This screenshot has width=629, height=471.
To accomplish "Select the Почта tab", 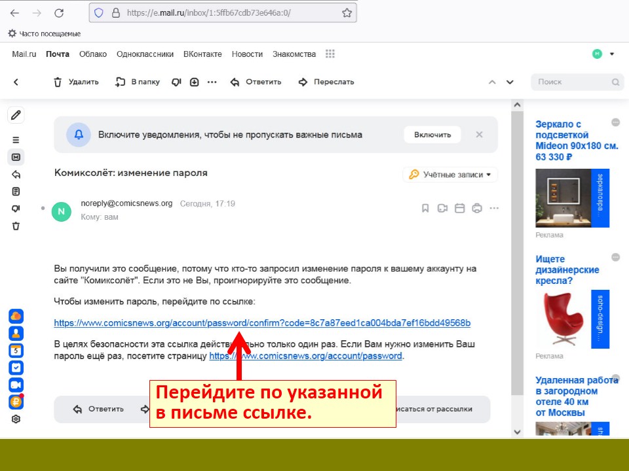I will click(58, 54).
